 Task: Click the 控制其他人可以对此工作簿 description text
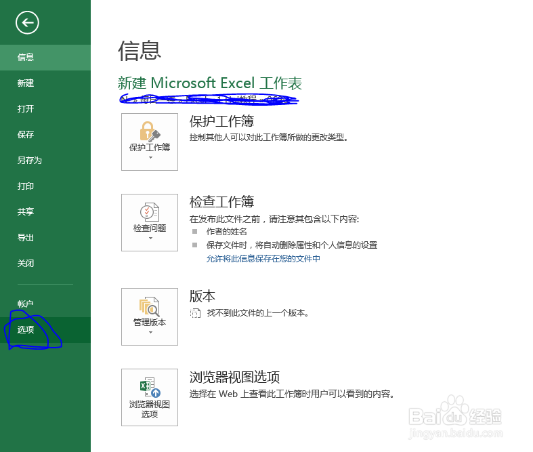269,138
